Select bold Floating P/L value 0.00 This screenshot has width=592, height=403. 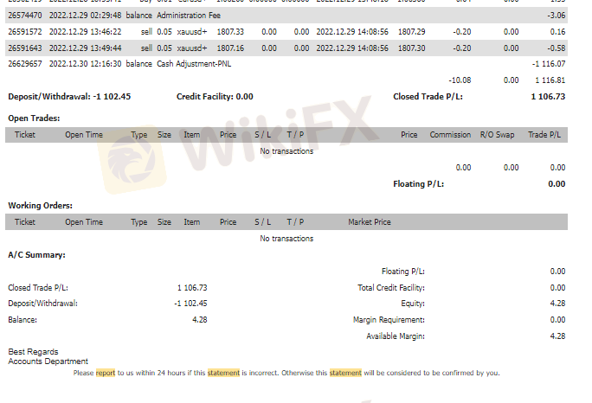[x=557, y=183]
